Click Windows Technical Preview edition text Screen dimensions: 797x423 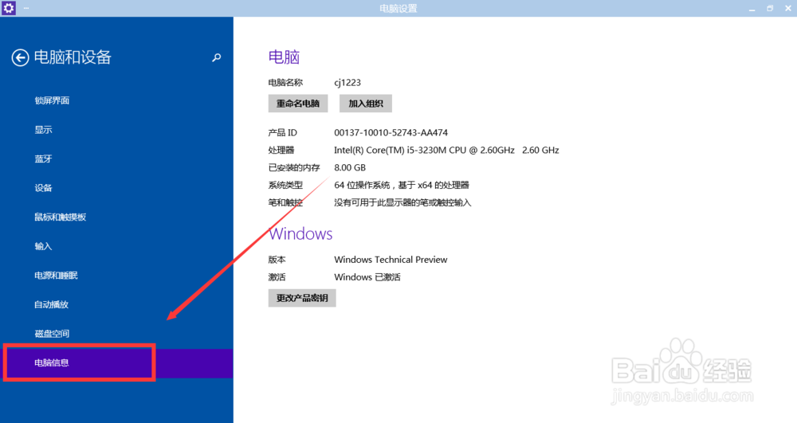click(x=391, y=260)
